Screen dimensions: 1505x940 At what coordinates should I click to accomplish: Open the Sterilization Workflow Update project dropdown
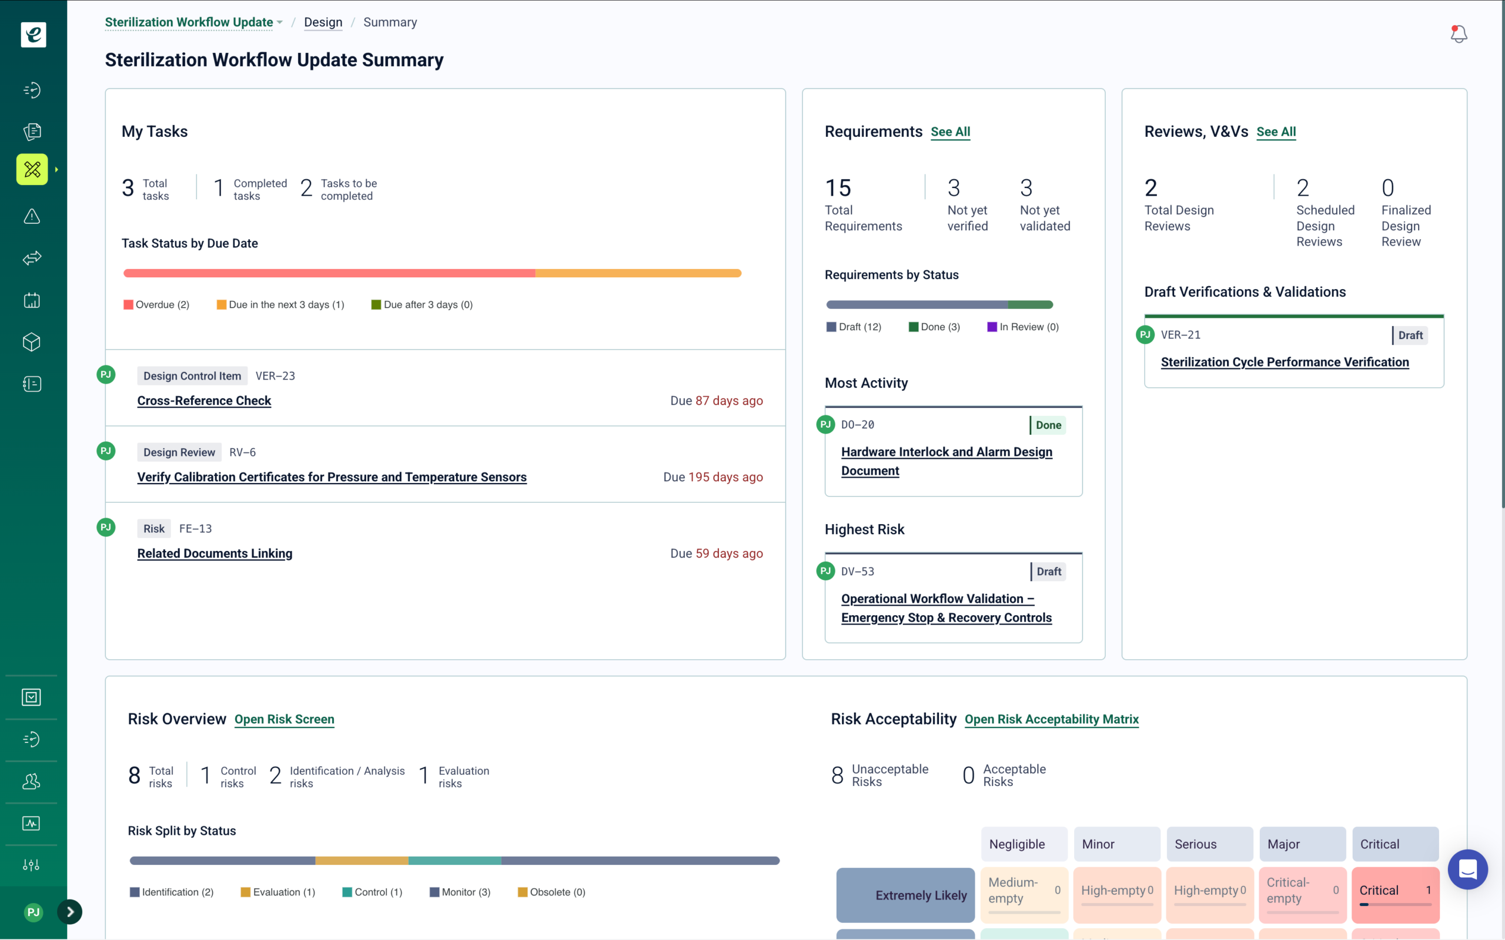(x=193, y=22)
